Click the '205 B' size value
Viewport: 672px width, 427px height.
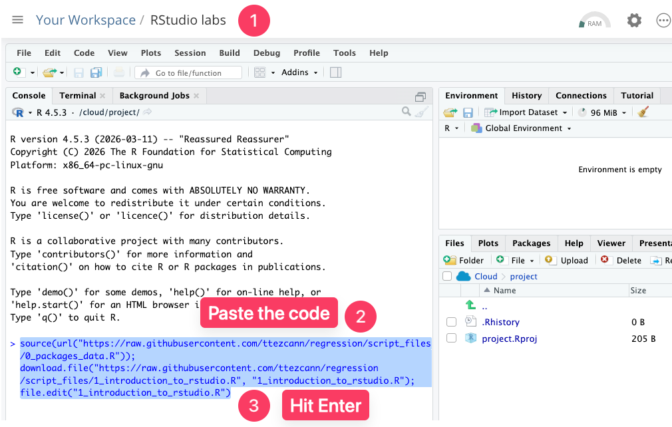pos(643,339)
